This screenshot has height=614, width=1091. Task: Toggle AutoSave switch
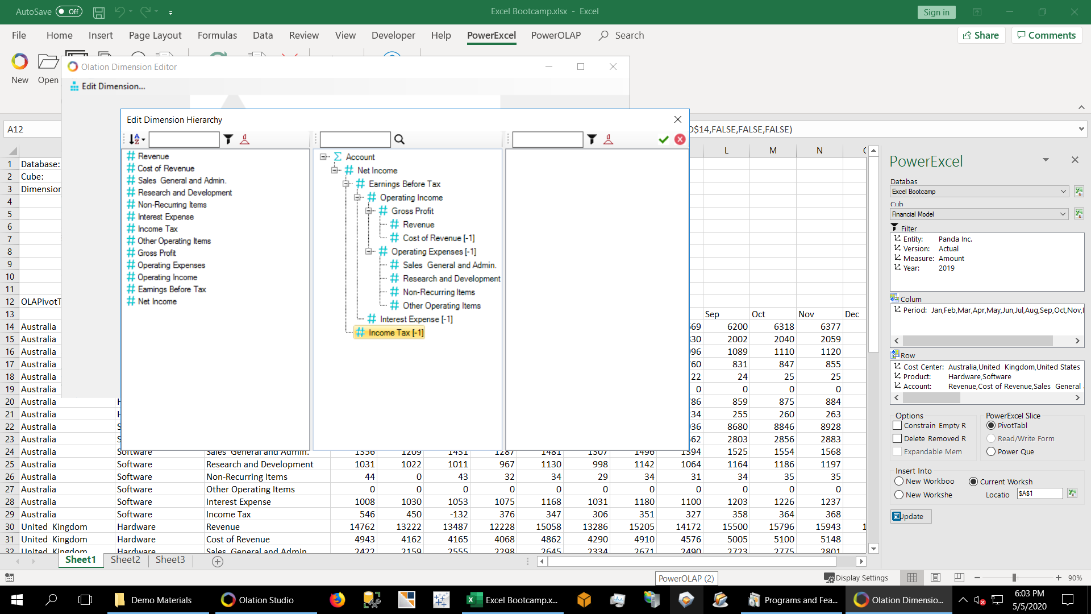(x=69, y=11)
